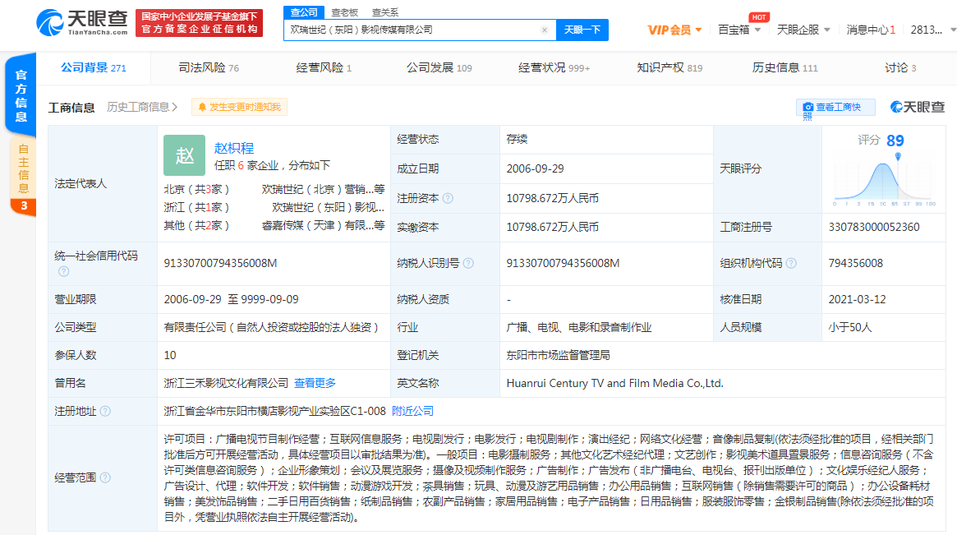Switch to the 公司背景 tab
The image size is (957, 535).
94,67
